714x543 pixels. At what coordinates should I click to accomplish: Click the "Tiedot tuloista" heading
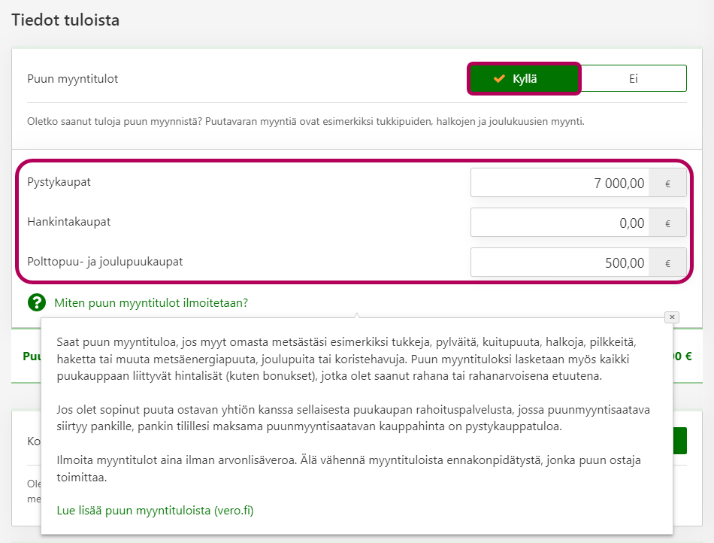65,20
